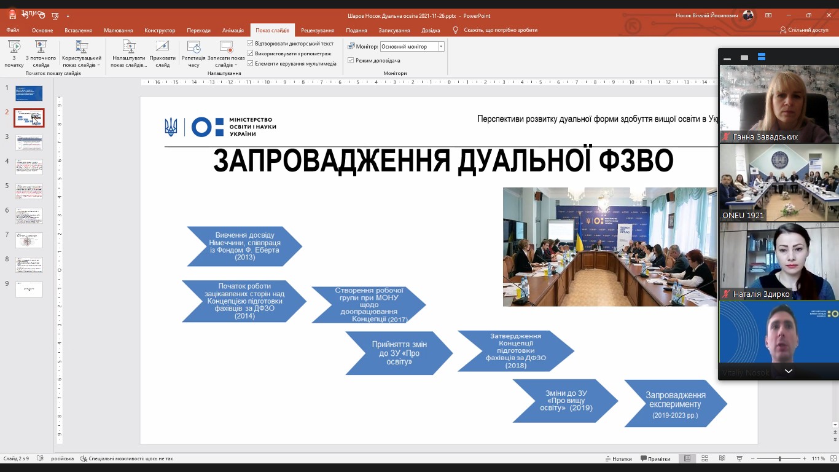Screen dimensions: 839x472
Task: Select slide 6 thumbnail
Action: (29, 216)
